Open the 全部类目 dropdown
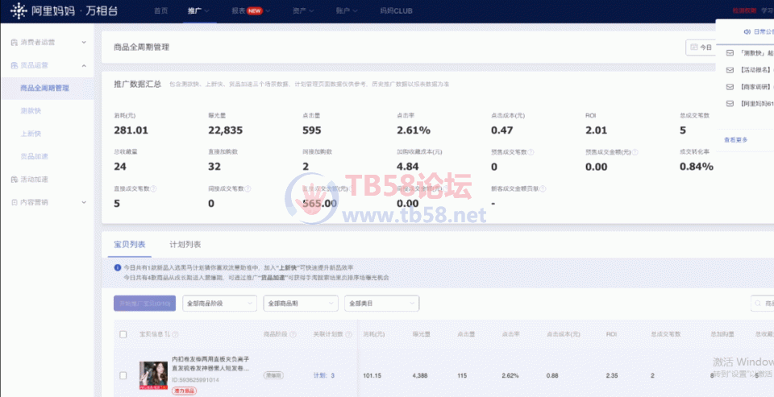The width and height of the screenshot is (774, 397). coord(380,304)
